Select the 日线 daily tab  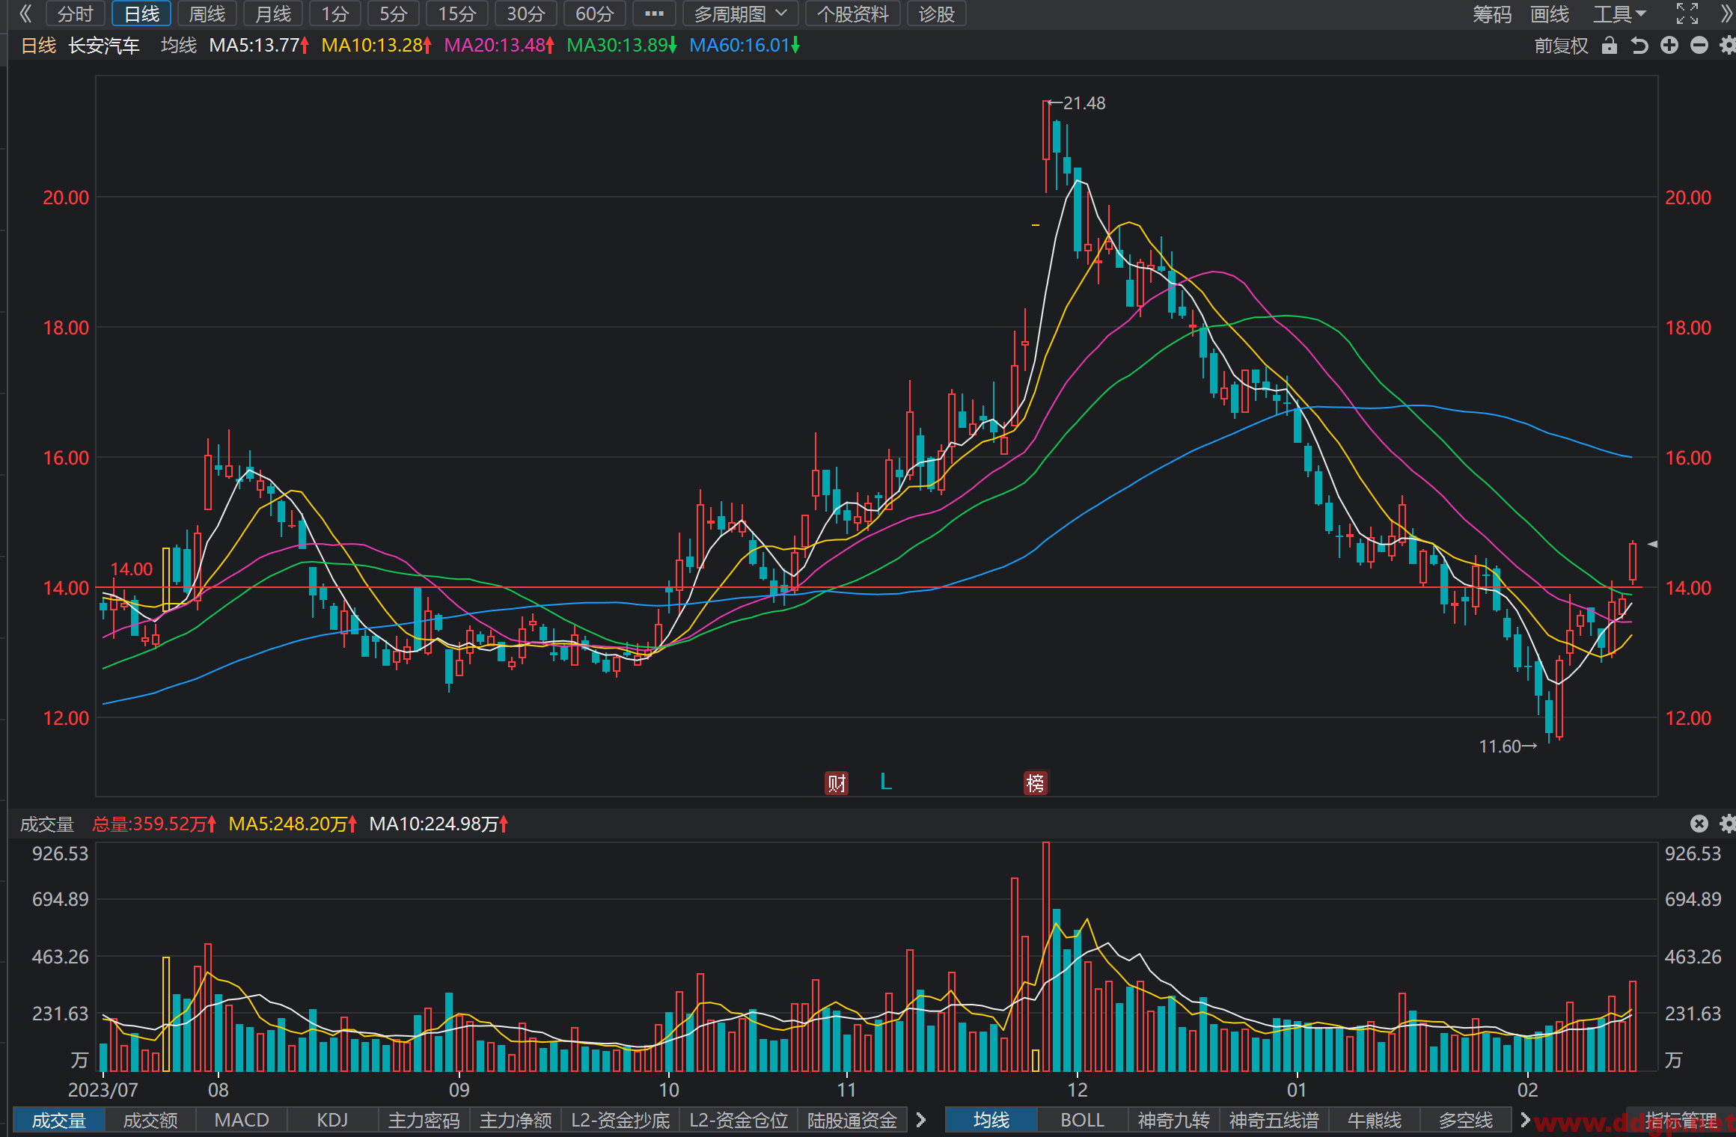point(141,13)
